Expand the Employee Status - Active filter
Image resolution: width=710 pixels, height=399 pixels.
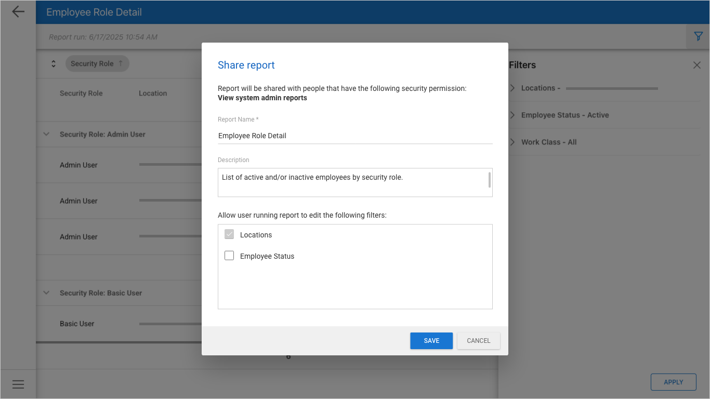pos(513,115)
